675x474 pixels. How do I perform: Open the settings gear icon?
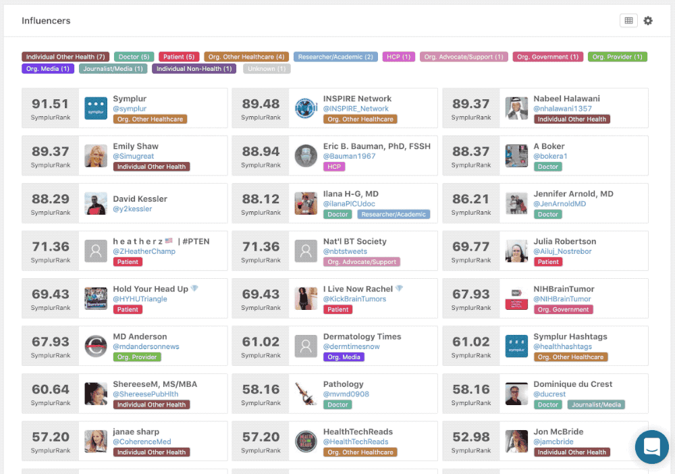tap(648, 21)
